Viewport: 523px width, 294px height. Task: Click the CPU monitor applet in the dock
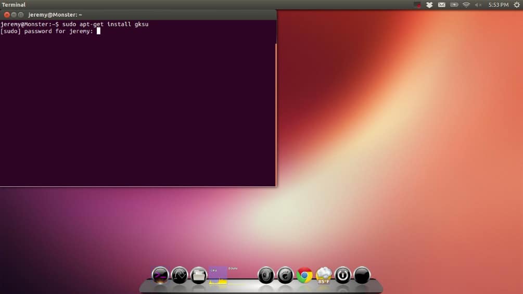[x=218, y=275]
